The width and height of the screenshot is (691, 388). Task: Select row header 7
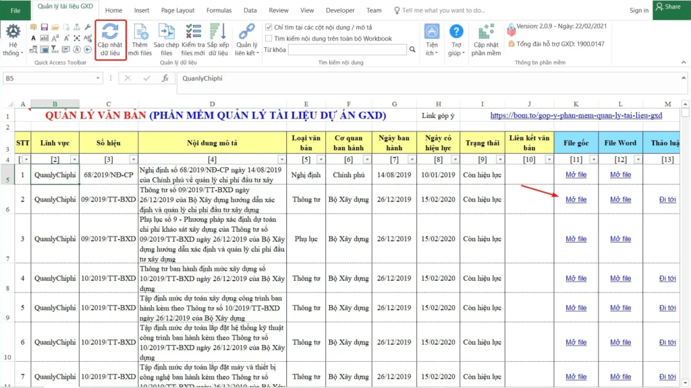point(7,239)
